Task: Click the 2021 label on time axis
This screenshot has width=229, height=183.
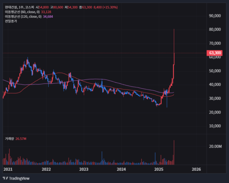Action: click(8, 169)
